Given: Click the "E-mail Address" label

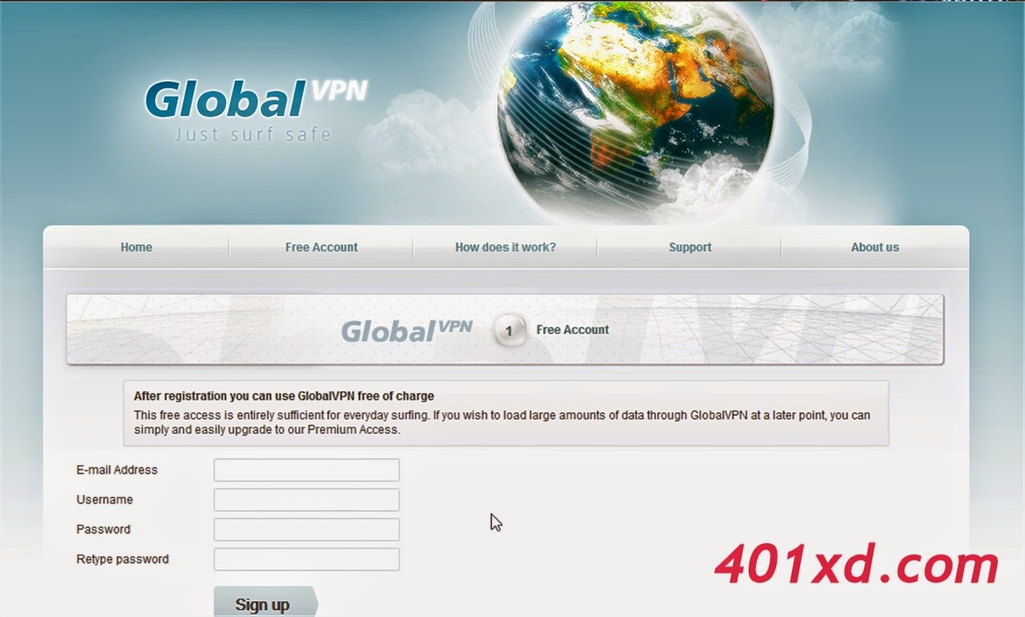Looking at the screenshot, I should tap(117, 470).
